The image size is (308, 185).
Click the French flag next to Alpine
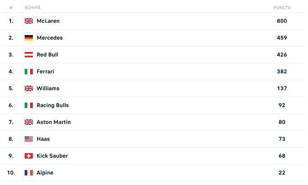click(x=29, y=173)
